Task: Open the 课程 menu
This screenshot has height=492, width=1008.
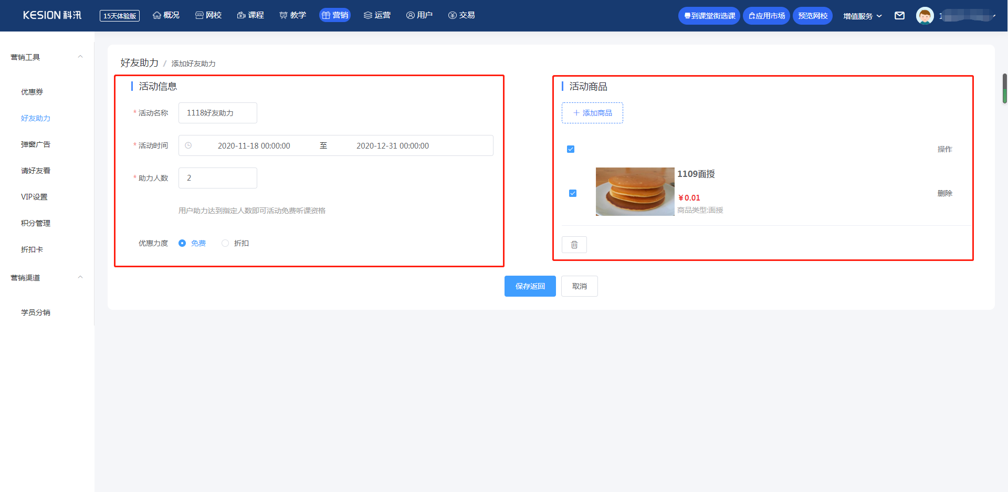Action: (250, 15)
